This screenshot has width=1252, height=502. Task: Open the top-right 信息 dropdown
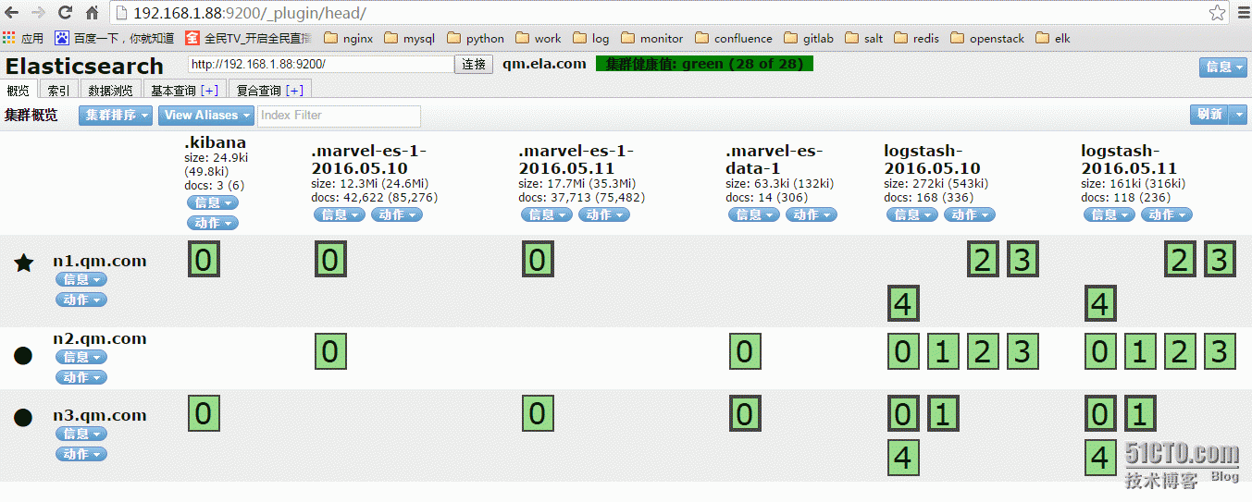1223,67
